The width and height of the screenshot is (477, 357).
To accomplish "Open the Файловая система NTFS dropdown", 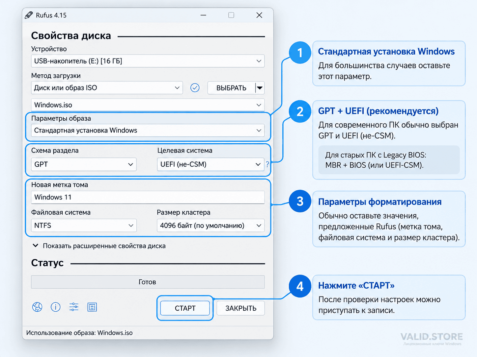I will coord(84,226).
